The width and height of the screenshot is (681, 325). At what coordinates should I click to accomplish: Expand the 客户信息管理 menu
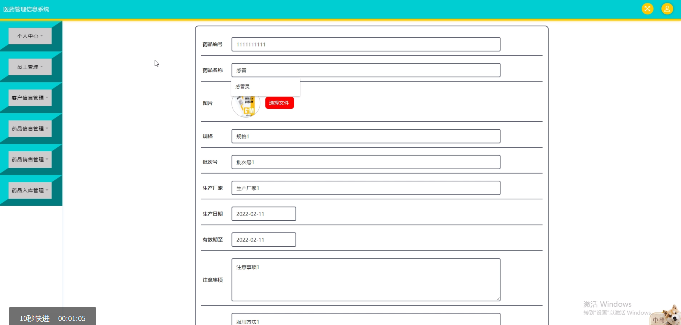pos(30,98)
